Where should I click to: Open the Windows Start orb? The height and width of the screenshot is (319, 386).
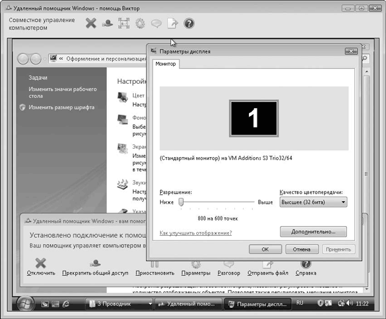tap(26, 303)
